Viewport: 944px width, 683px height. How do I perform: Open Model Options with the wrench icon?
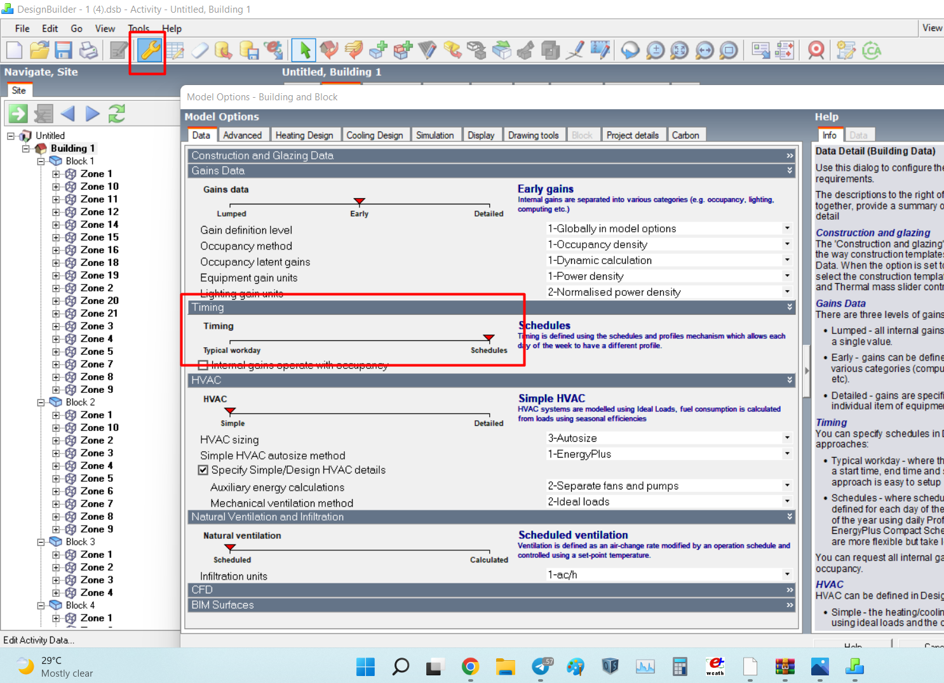click(150, 50)
